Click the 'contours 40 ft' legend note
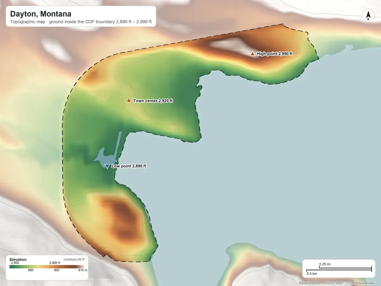This screenshot has height=286, width=381. pyautogui.click(x=74, y=260)
